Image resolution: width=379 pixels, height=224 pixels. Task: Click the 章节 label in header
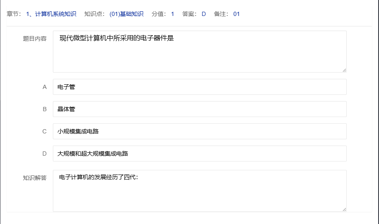point(14,14)
